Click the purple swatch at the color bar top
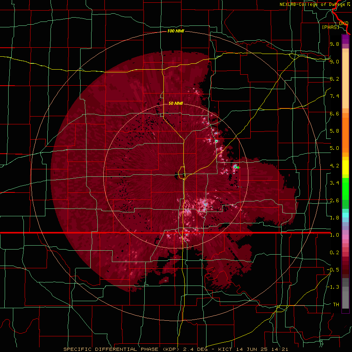The height and width of the screenshot is (352, 352). (x=345, y=39)
